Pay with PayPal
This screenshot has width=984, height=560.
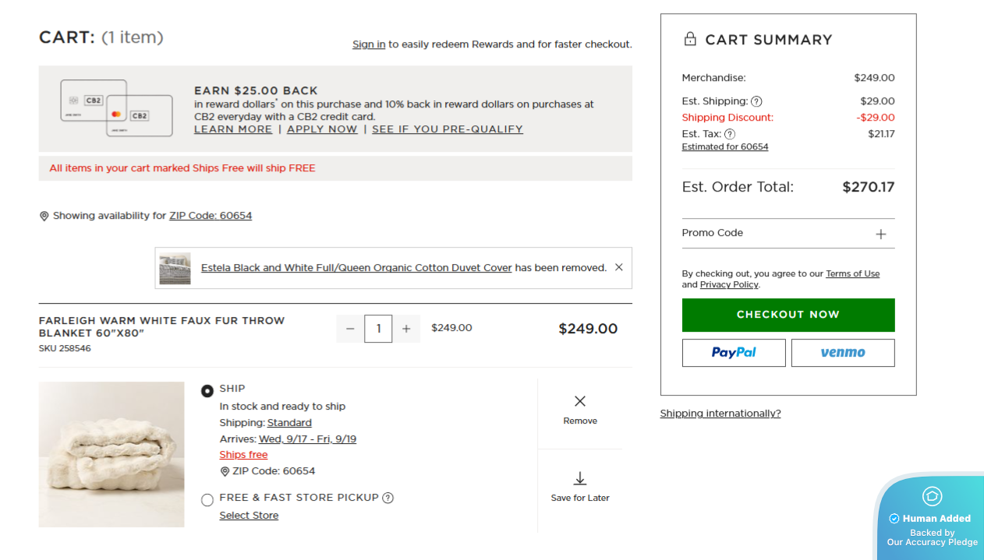coord(733,352)
